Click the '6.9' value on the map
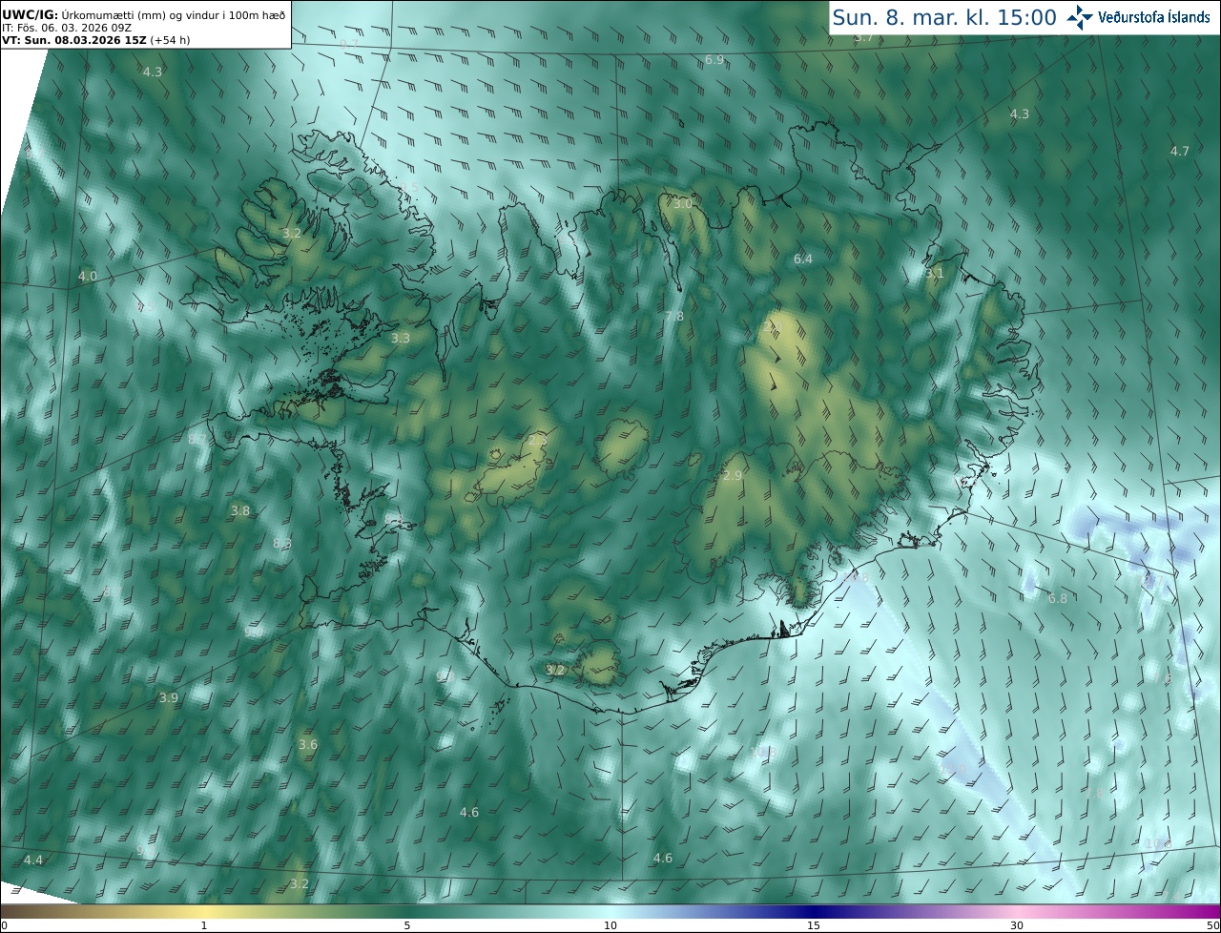Image resolution: width=1221 pixels, height=933 pixels. tap(714, 60)
